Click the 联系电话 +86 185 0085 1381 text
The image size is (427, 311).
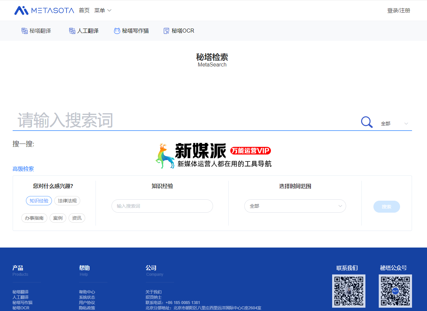tap(173, 303)
